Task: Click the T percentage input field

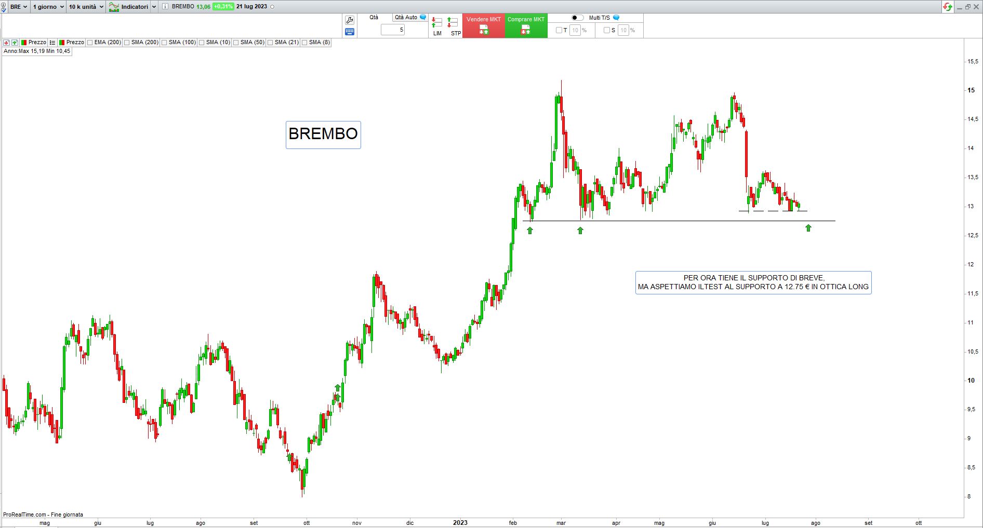Action: (575, 30)
